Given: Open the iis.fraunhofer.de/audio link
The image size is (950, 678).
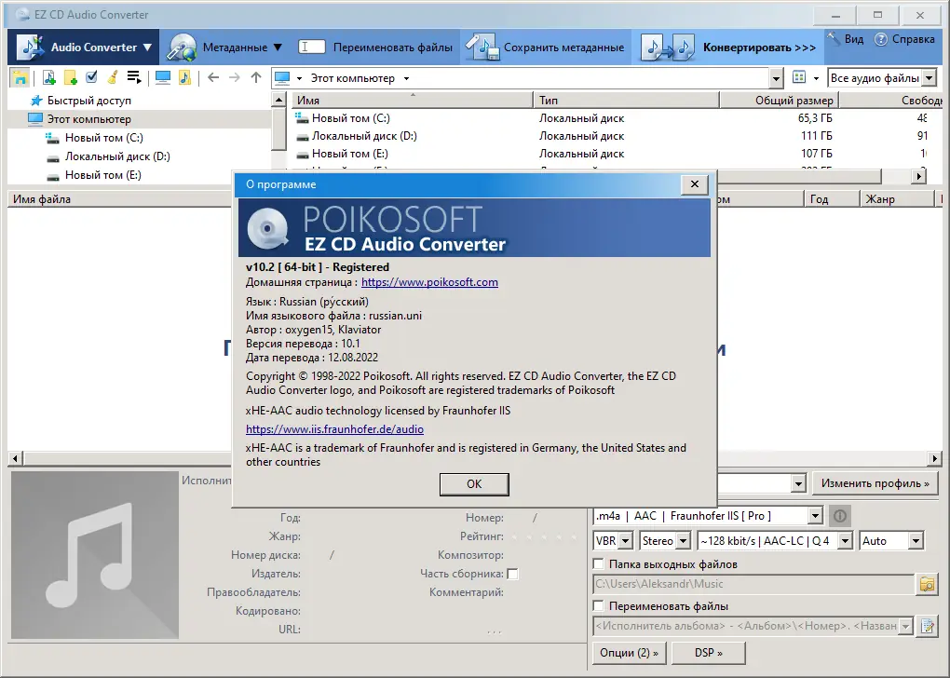Looking at the screenshot, I should (x=334, y=429).
